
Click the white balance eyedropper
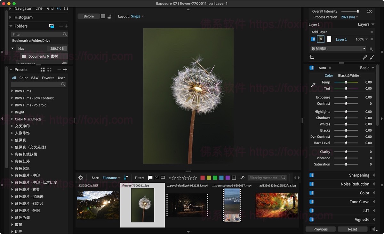313,85
